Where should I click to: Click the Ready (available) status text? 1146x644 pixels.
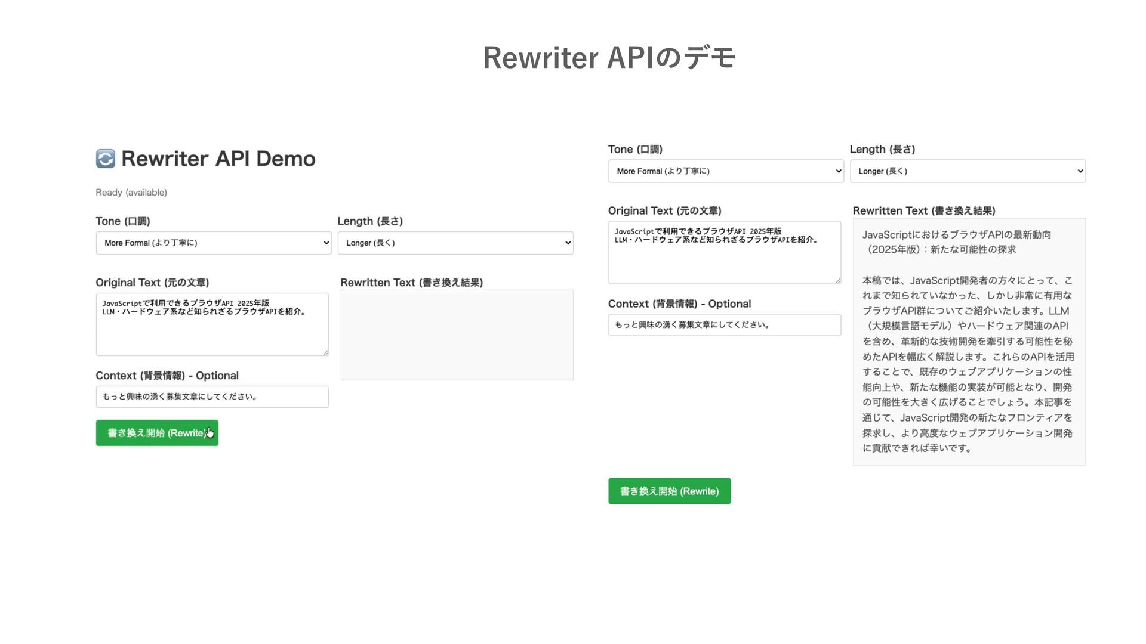point(131,193)
